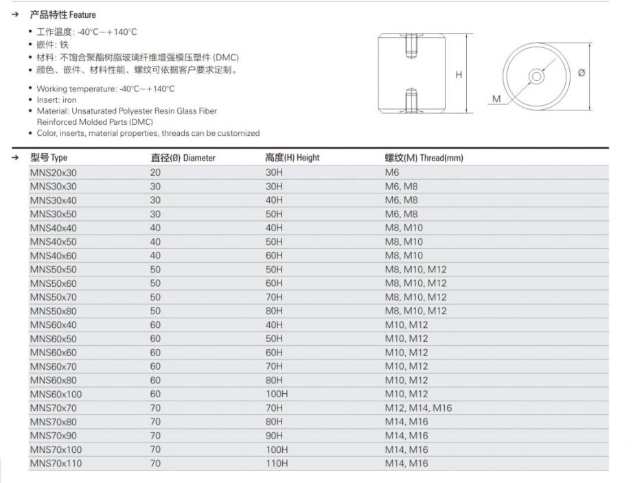The width and height of the screenshot is (633, 483).
Task: Select the 高度(H) Height column header
Action: (x=292, y=158)
